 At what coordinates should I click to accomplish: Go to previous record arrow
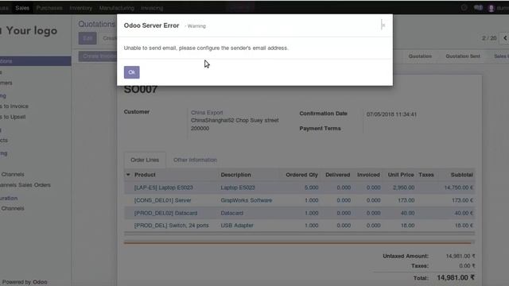505,38
